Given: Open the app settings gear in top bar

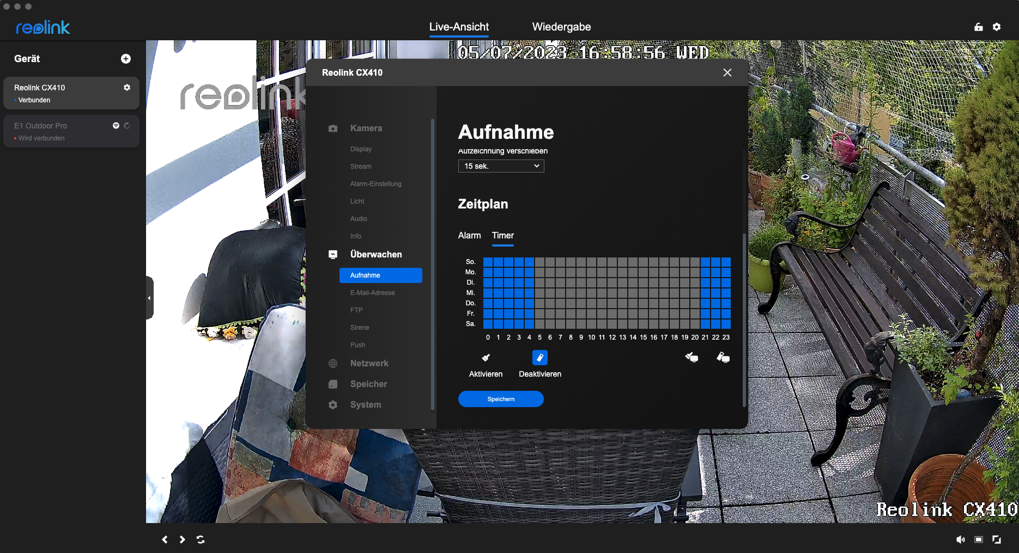Looking at the screenshot, I should [997, 27].
